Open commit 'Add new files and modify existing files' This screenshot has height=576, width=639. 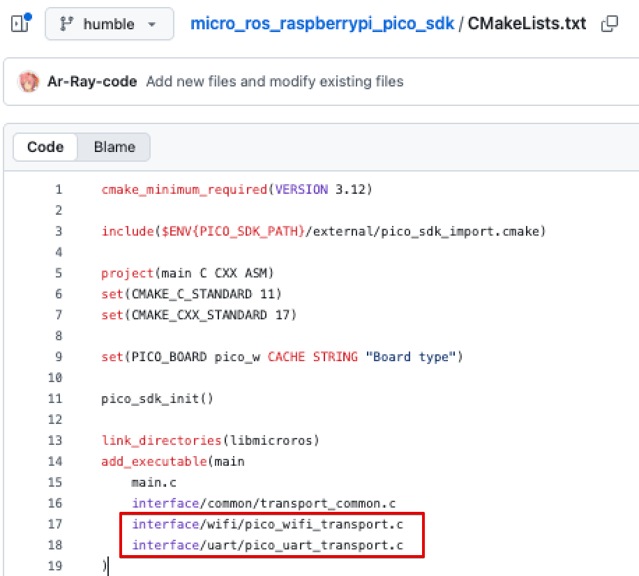coord(275,82)
